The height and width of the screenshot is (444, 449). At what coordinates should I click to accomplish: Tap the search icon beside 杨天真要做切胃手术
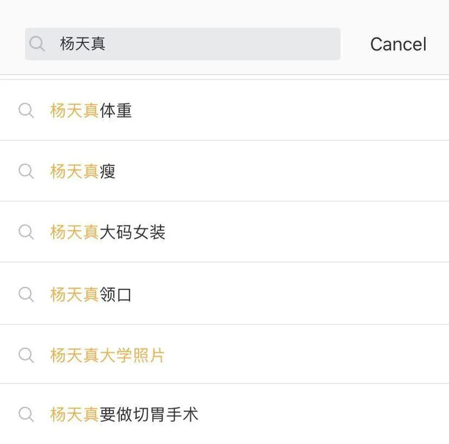pyautogui.click(x=26, y=414)
